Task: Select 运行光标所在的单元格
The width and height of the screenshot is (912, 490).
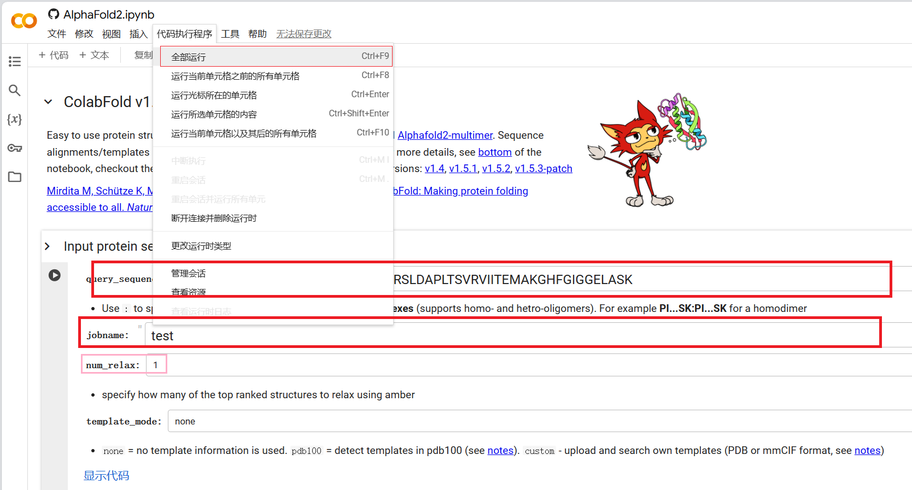Action: (273, 95)
